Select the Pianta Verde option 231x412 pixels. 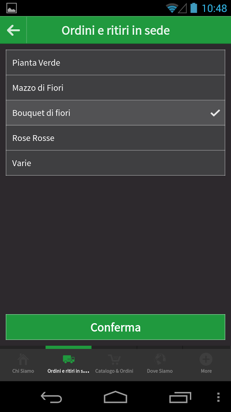pyautogui.click(x=115, y=63)
